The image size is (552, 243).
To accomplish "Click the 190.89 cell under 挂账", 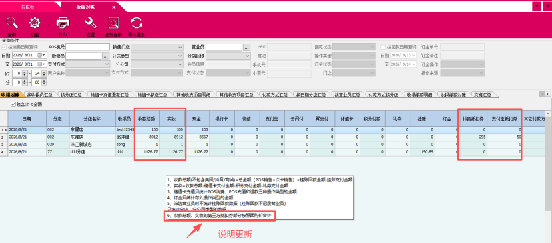I will [x=422, y=151].
